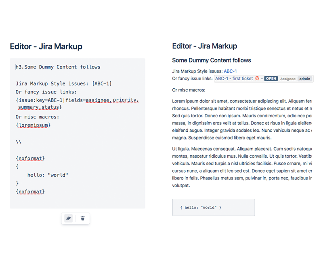This screenshot has width=323, height=258.
Task: Click the '{loremipsum}' macro text
Action: 33,125
